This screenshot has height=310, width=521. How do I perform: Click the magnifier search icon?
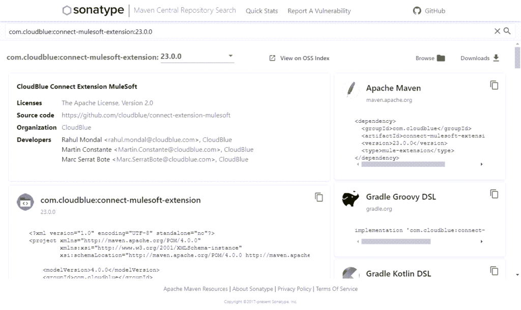pos(507,31)
